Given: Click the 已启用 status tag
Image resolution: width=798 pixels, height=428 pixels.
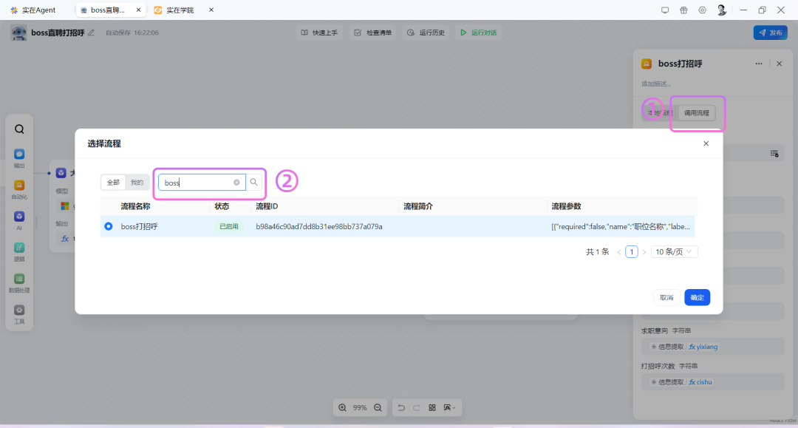Looking at the screenshot, I should tap(228, 226).
